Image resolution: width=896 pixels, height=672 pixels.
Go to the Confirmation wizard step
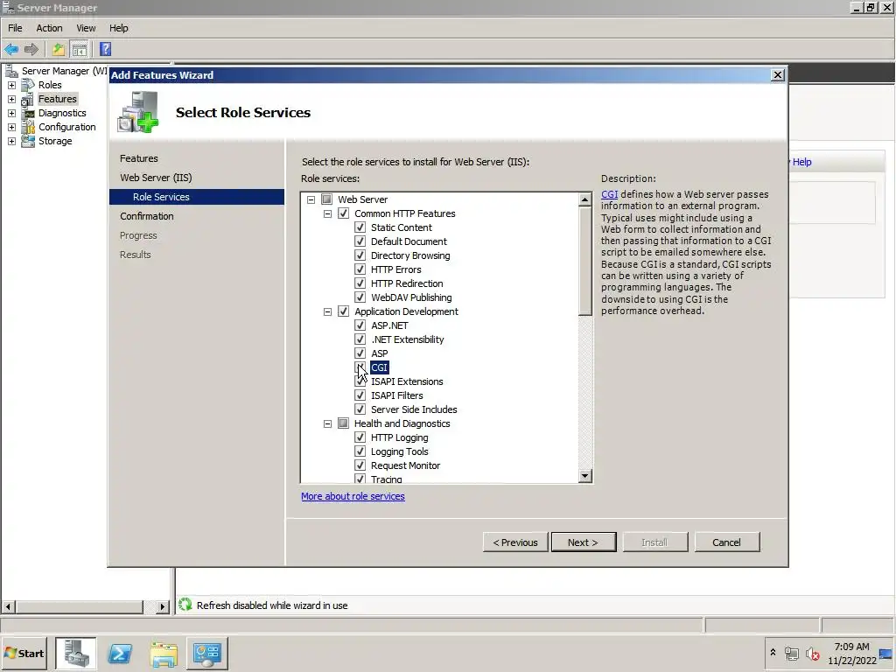(x=147, y=216)
